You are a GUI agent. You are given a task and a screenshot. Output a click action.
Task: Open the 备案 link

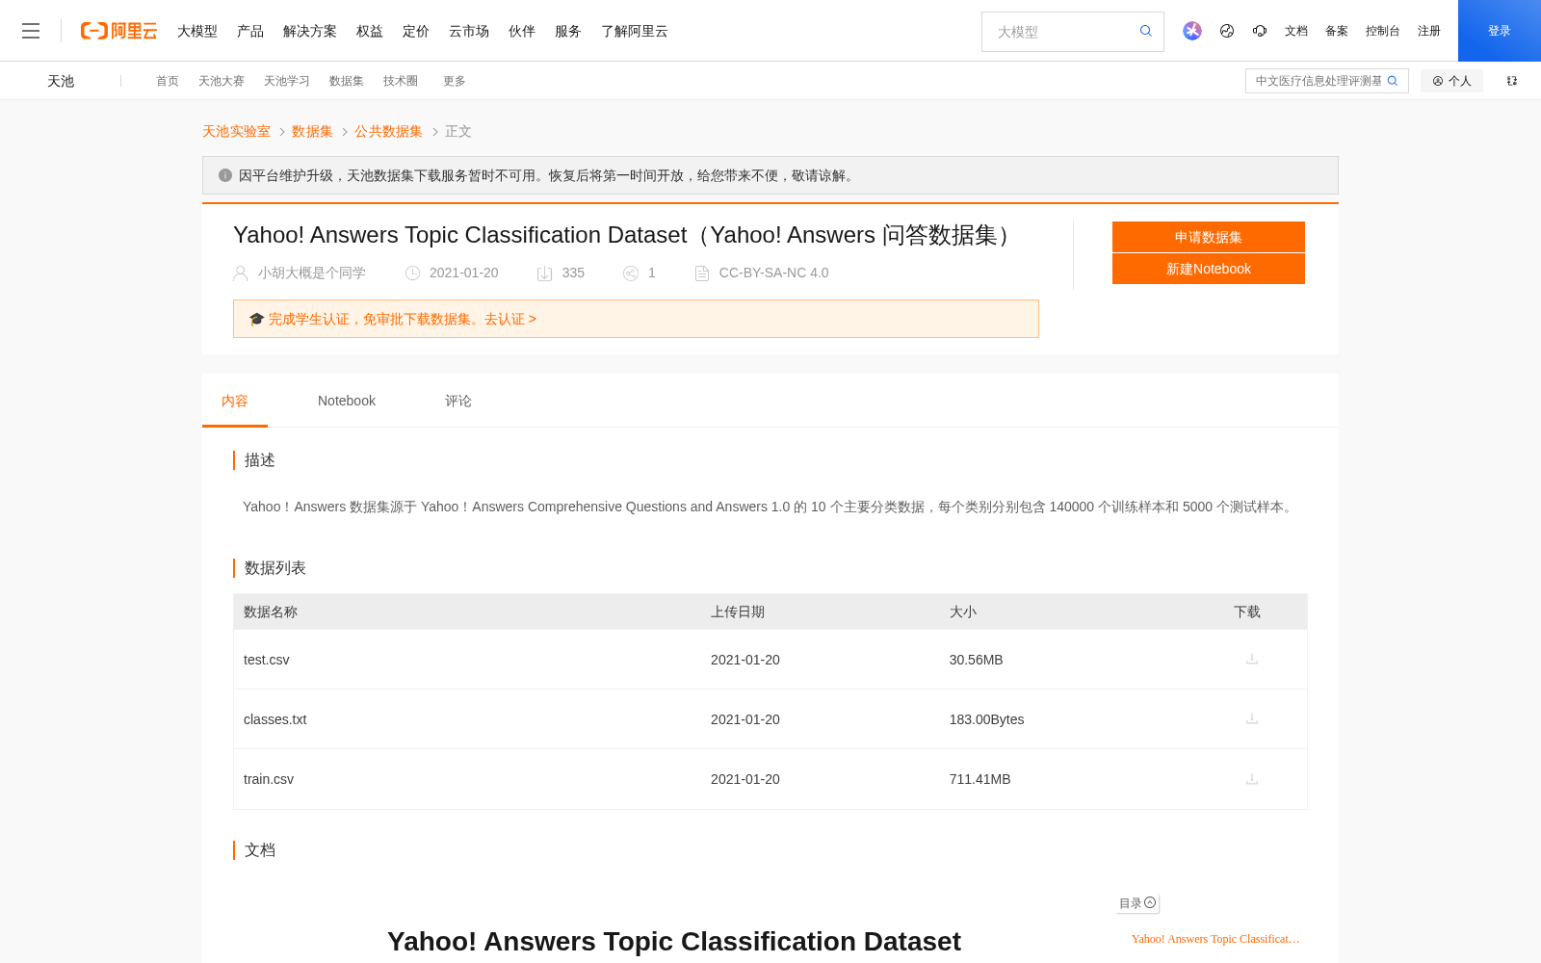[x=1337, y=31]
